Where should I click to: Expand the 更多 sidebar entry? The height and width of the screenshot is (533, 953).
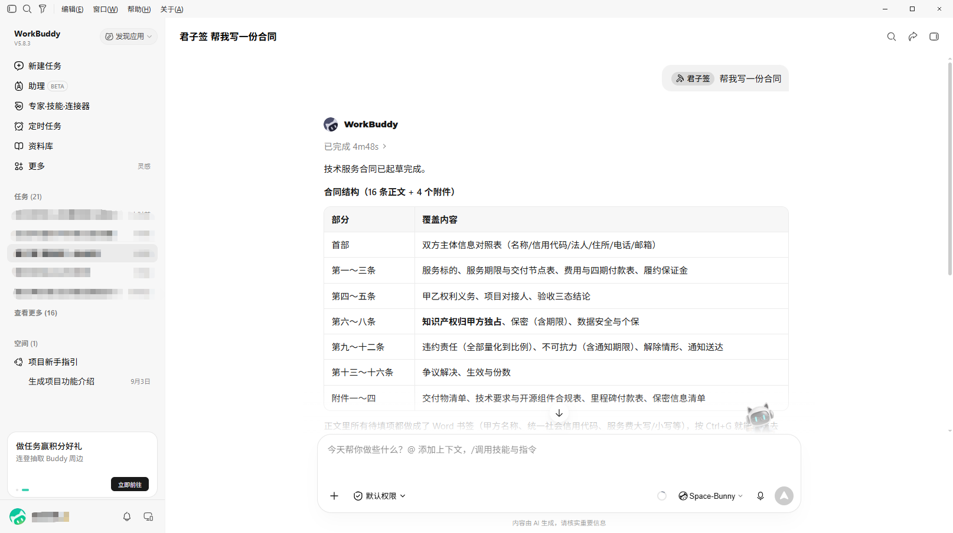click(x=30, y=166)
